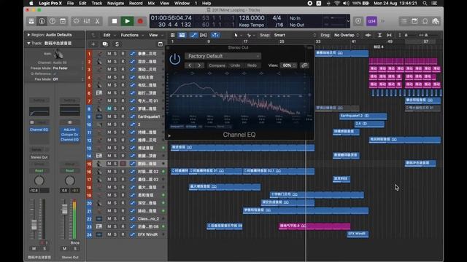Click the Stereo Out channel volume fader
This screenshot has height=262, width=467.
point(64,209)
